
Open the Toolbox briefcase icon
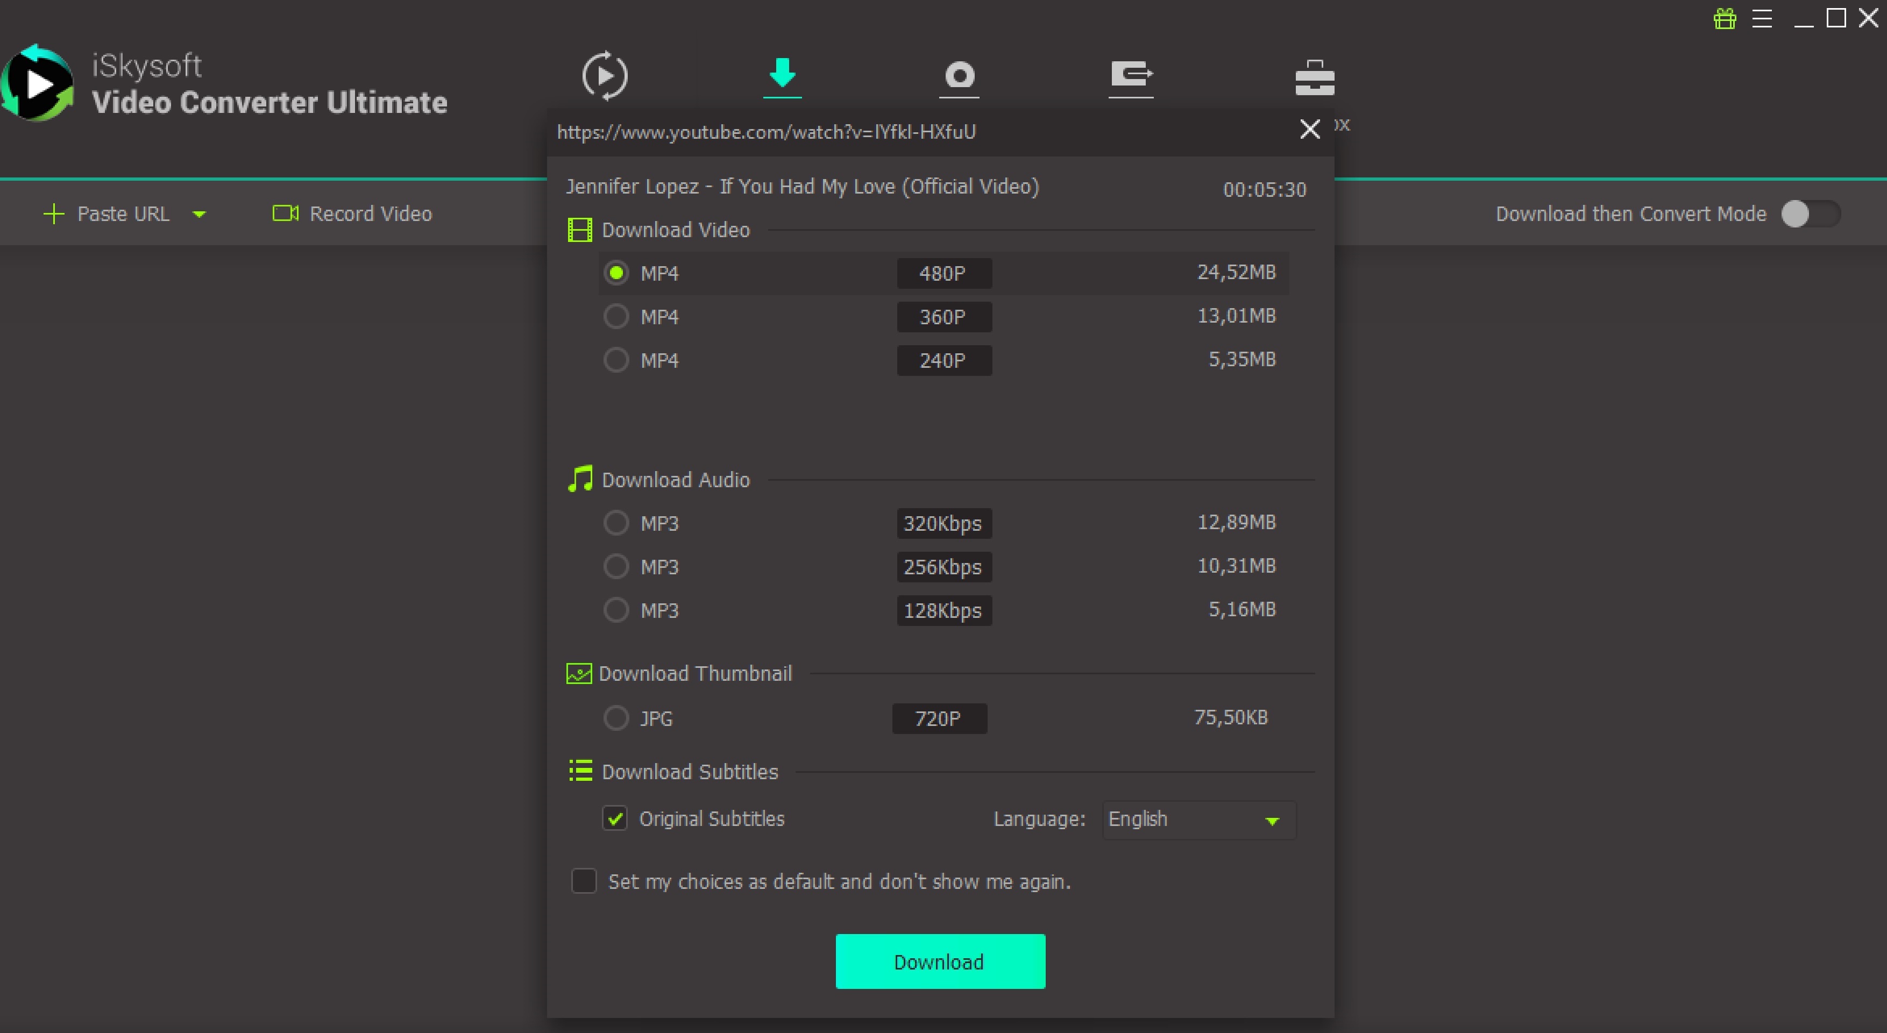[x=1315, y=77]
